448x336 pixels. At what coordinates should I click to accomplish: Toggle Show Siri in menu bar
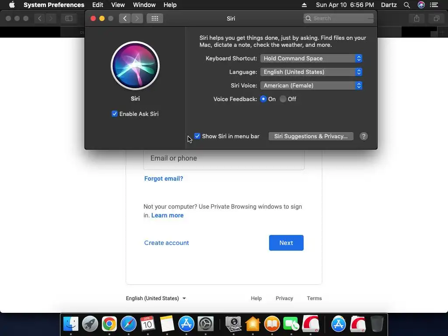(197, 136)
